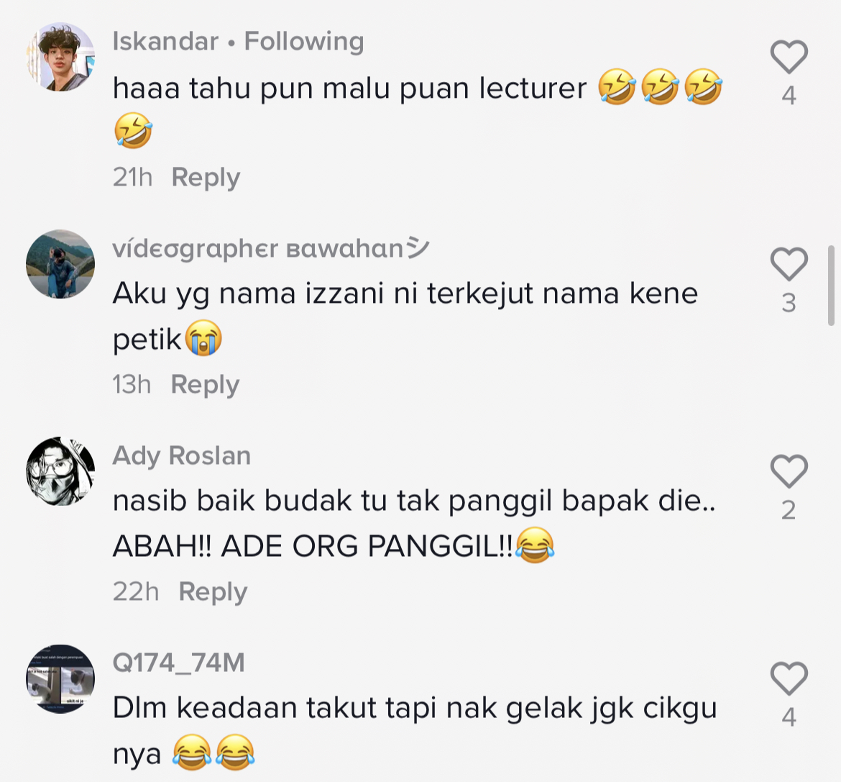The image size is (841, 782).
Task: Tap heart on Ady Roslan's comment
Action: pos(789,471)
